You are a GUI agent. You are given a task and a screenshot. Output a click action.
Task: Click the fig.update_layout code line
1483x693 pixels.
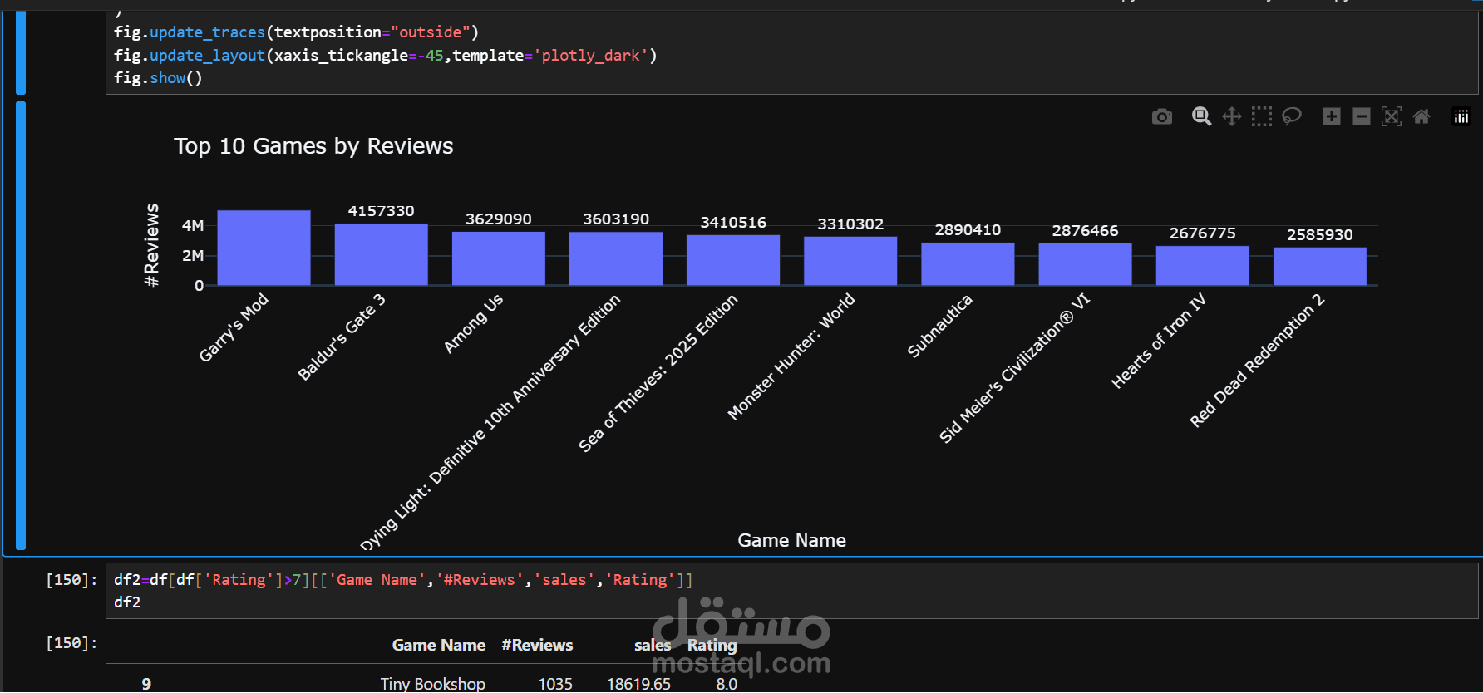coord(386,56)
